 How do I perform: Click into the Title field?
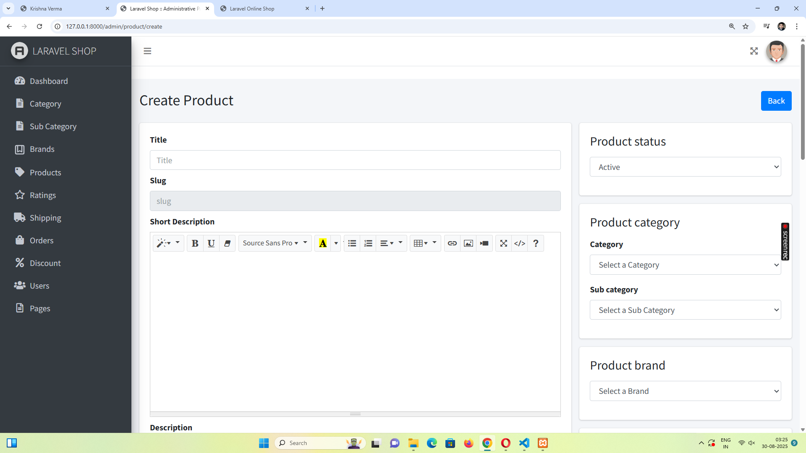(x=355, y=160)
